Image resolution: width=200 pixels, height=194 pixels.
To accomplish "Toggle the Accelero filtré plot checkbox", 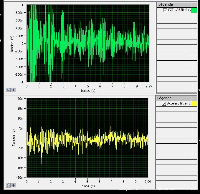I will 164,104.
